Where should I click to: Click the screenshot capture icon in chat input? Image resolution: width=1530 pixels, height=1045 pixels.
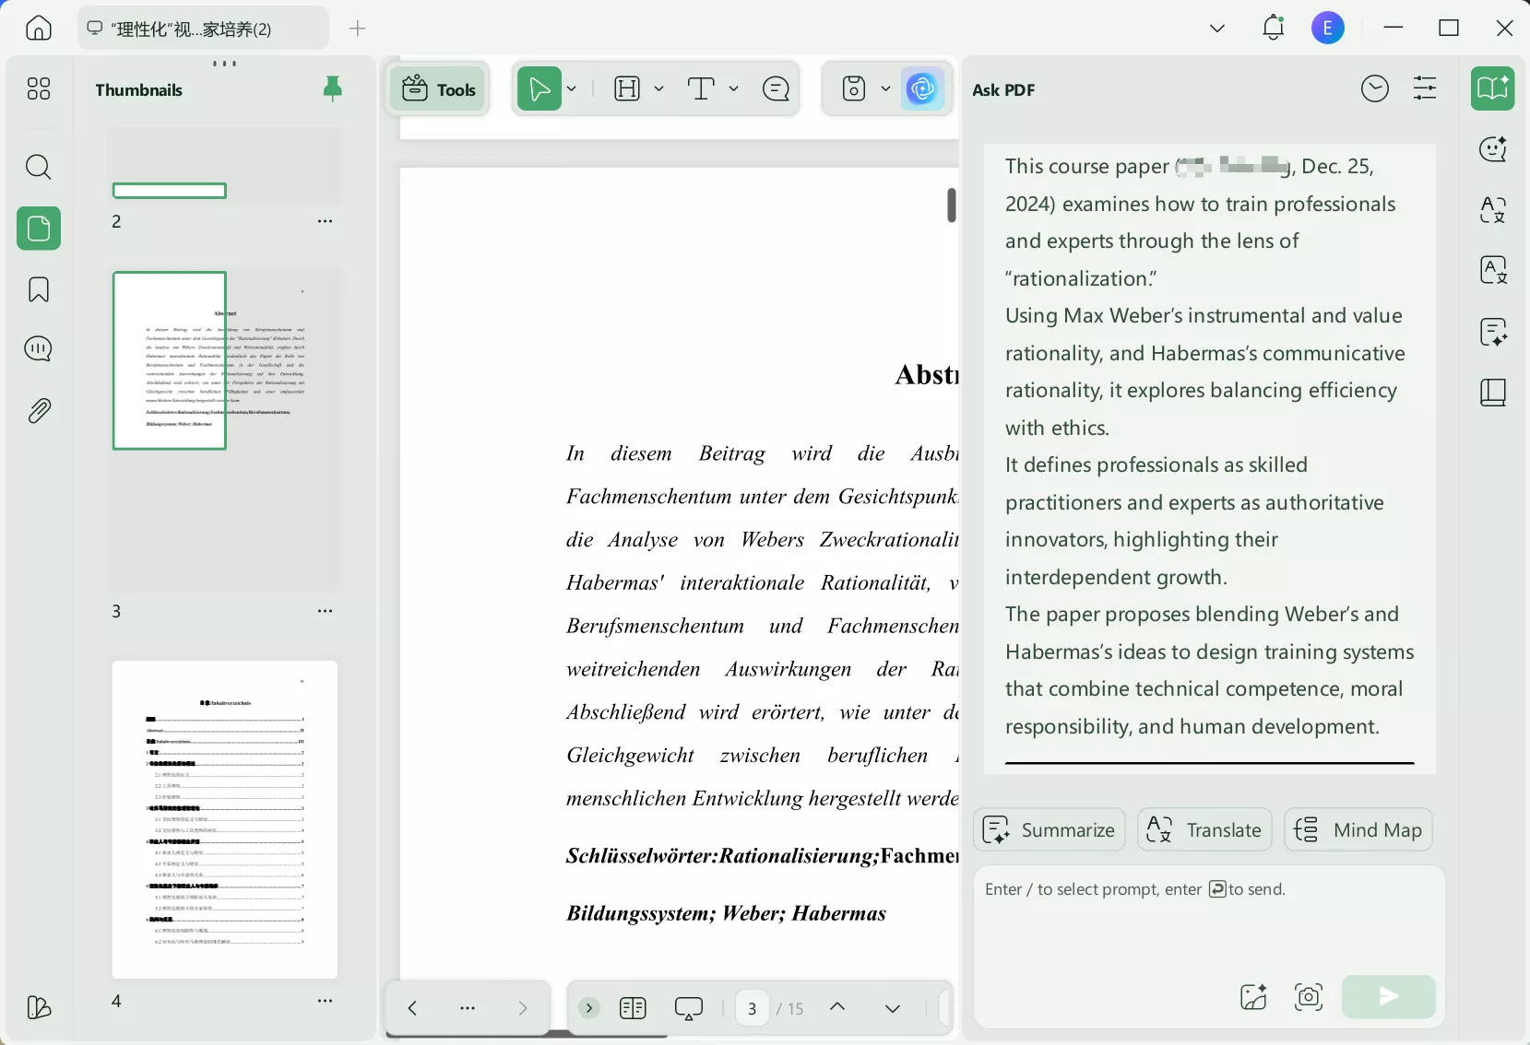(x=1309, y=997)
